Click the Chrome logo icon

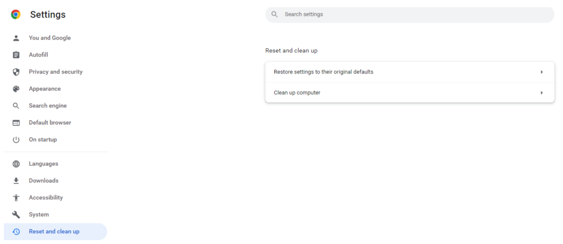[x=16, y=14]
